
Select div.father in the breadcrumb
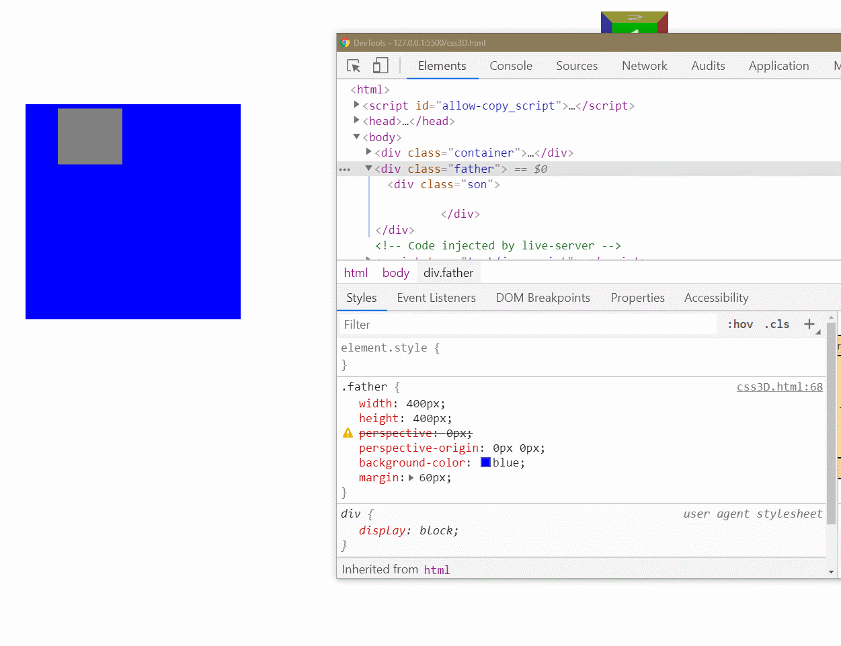(x=448, y=273)
